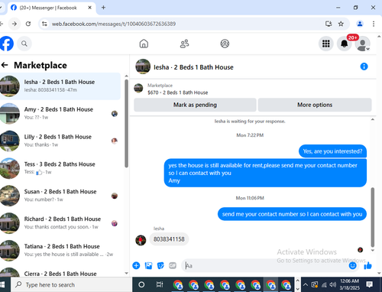This screenshot has width=382, height=292.
Task: Click the 'Yes, are you interested?' message
Action: pyautogui.click(x=332, y=151)
